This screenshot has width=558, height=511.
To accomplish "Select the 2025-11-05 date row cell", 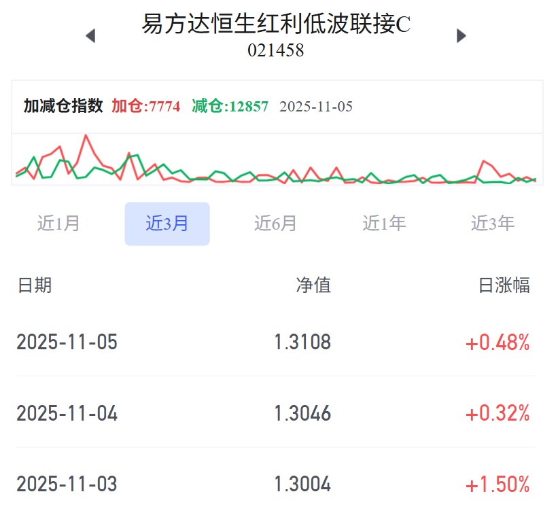I will [x=67, y=342].
